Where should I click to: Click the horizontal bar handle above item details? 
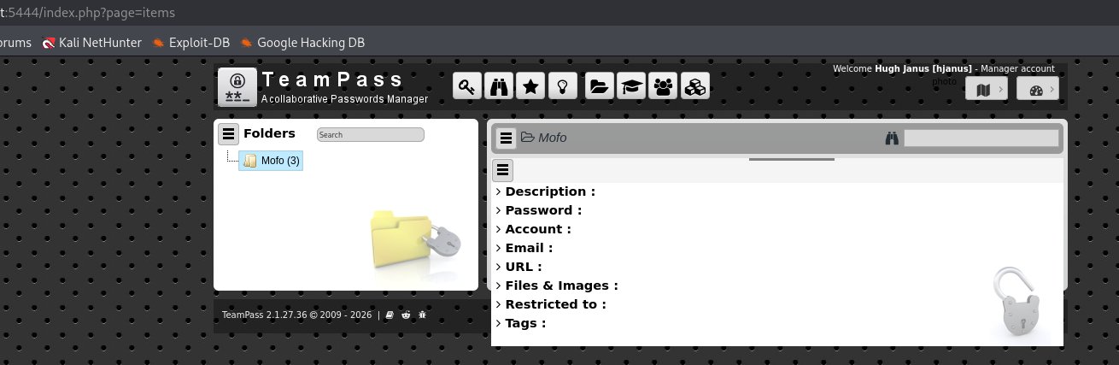pyautogui.click(x=792, y=159)
